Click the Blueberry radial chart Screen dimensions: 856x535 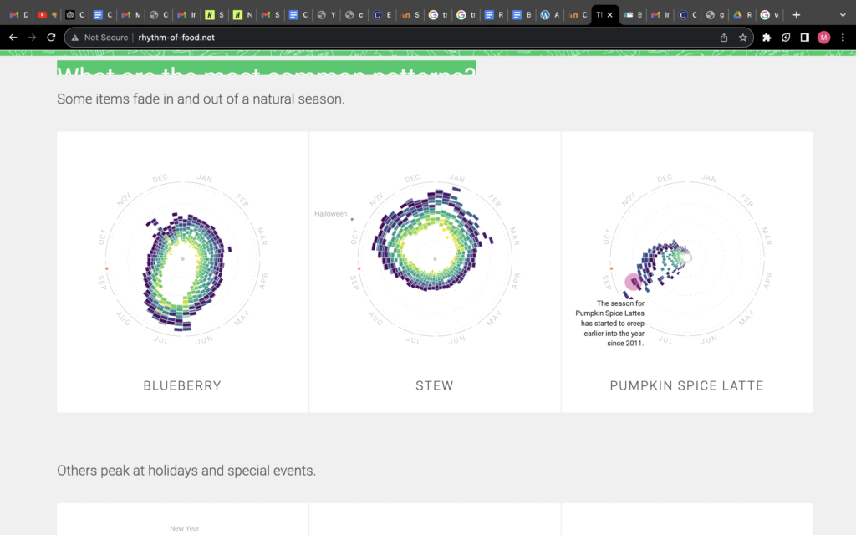[x=182, y=259]
